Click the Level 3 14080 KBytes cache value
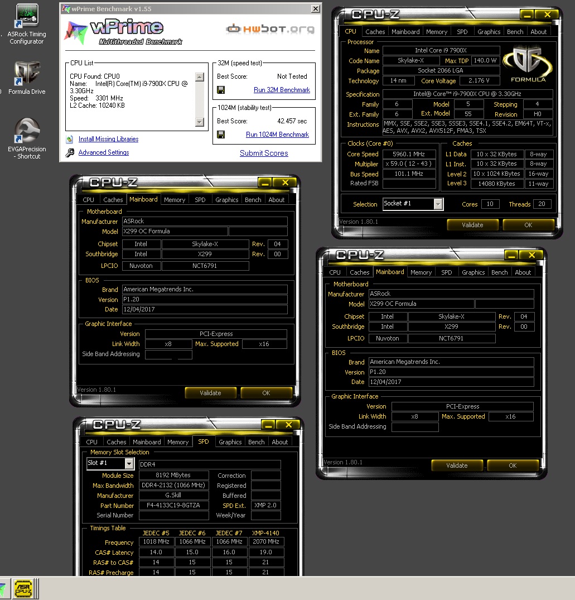Image resolution: width=575 pixels, height=600 pixels. (496, 184)
